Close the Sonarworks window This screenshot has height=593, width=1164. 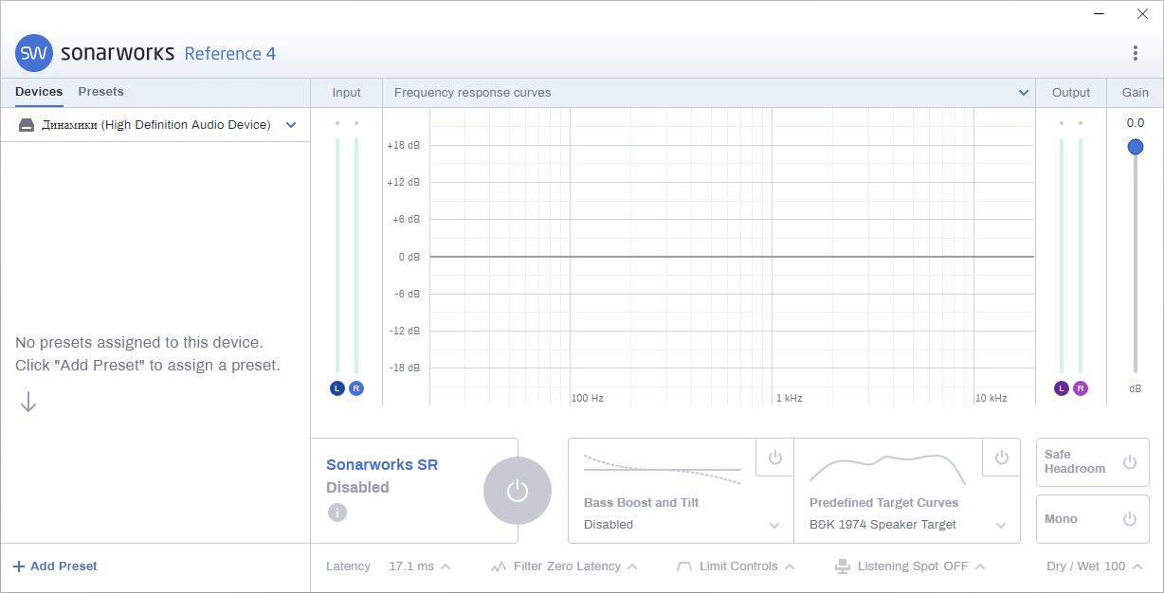coord(1142,14)
